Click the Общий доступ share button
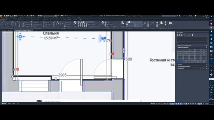 coord(69,16)
